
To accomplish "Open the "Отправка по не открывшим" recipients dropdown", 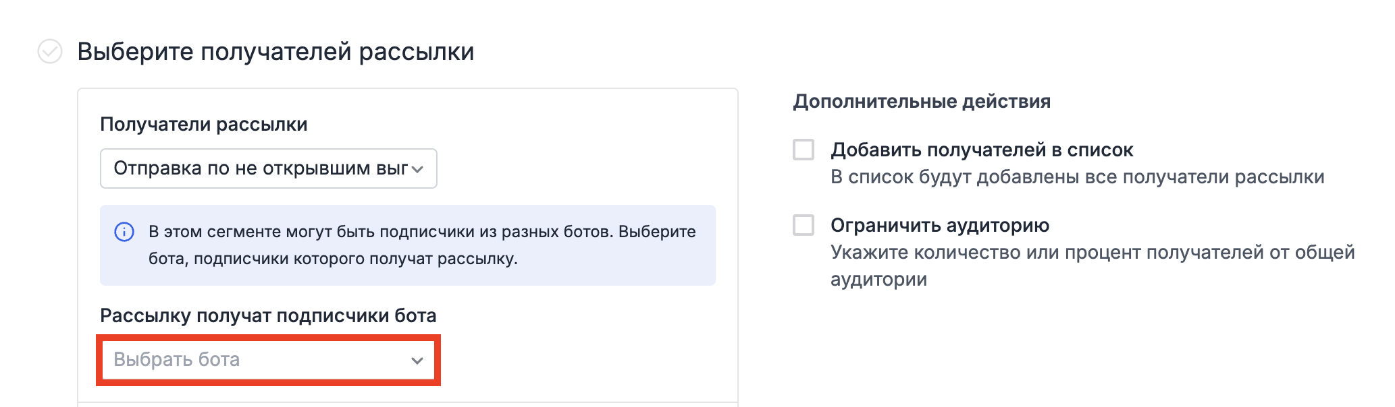I will tap(268, 168).
